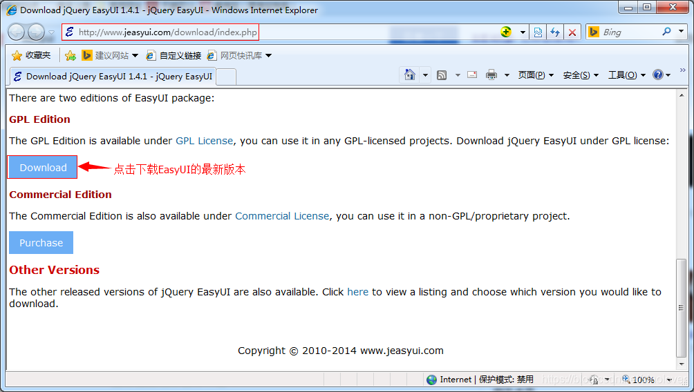Click the Home page icon

pyautogui.click(x=410, y=75)
